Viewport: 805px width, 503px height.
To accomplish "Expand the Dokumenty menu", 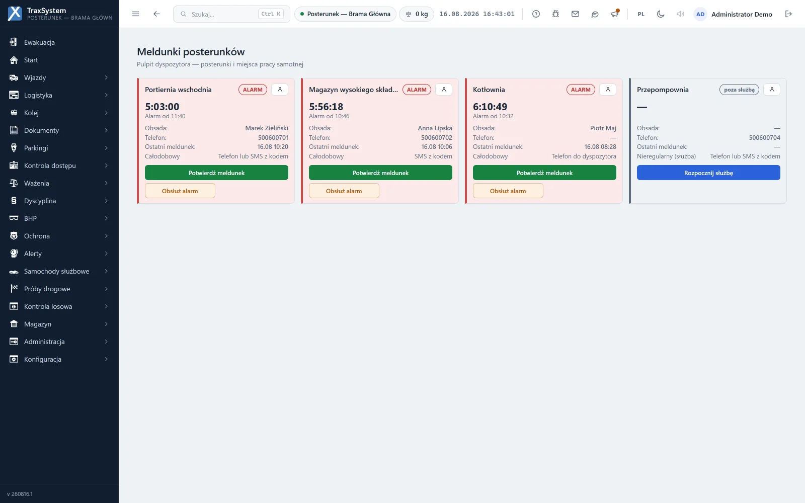I will (x=59, y=130).
